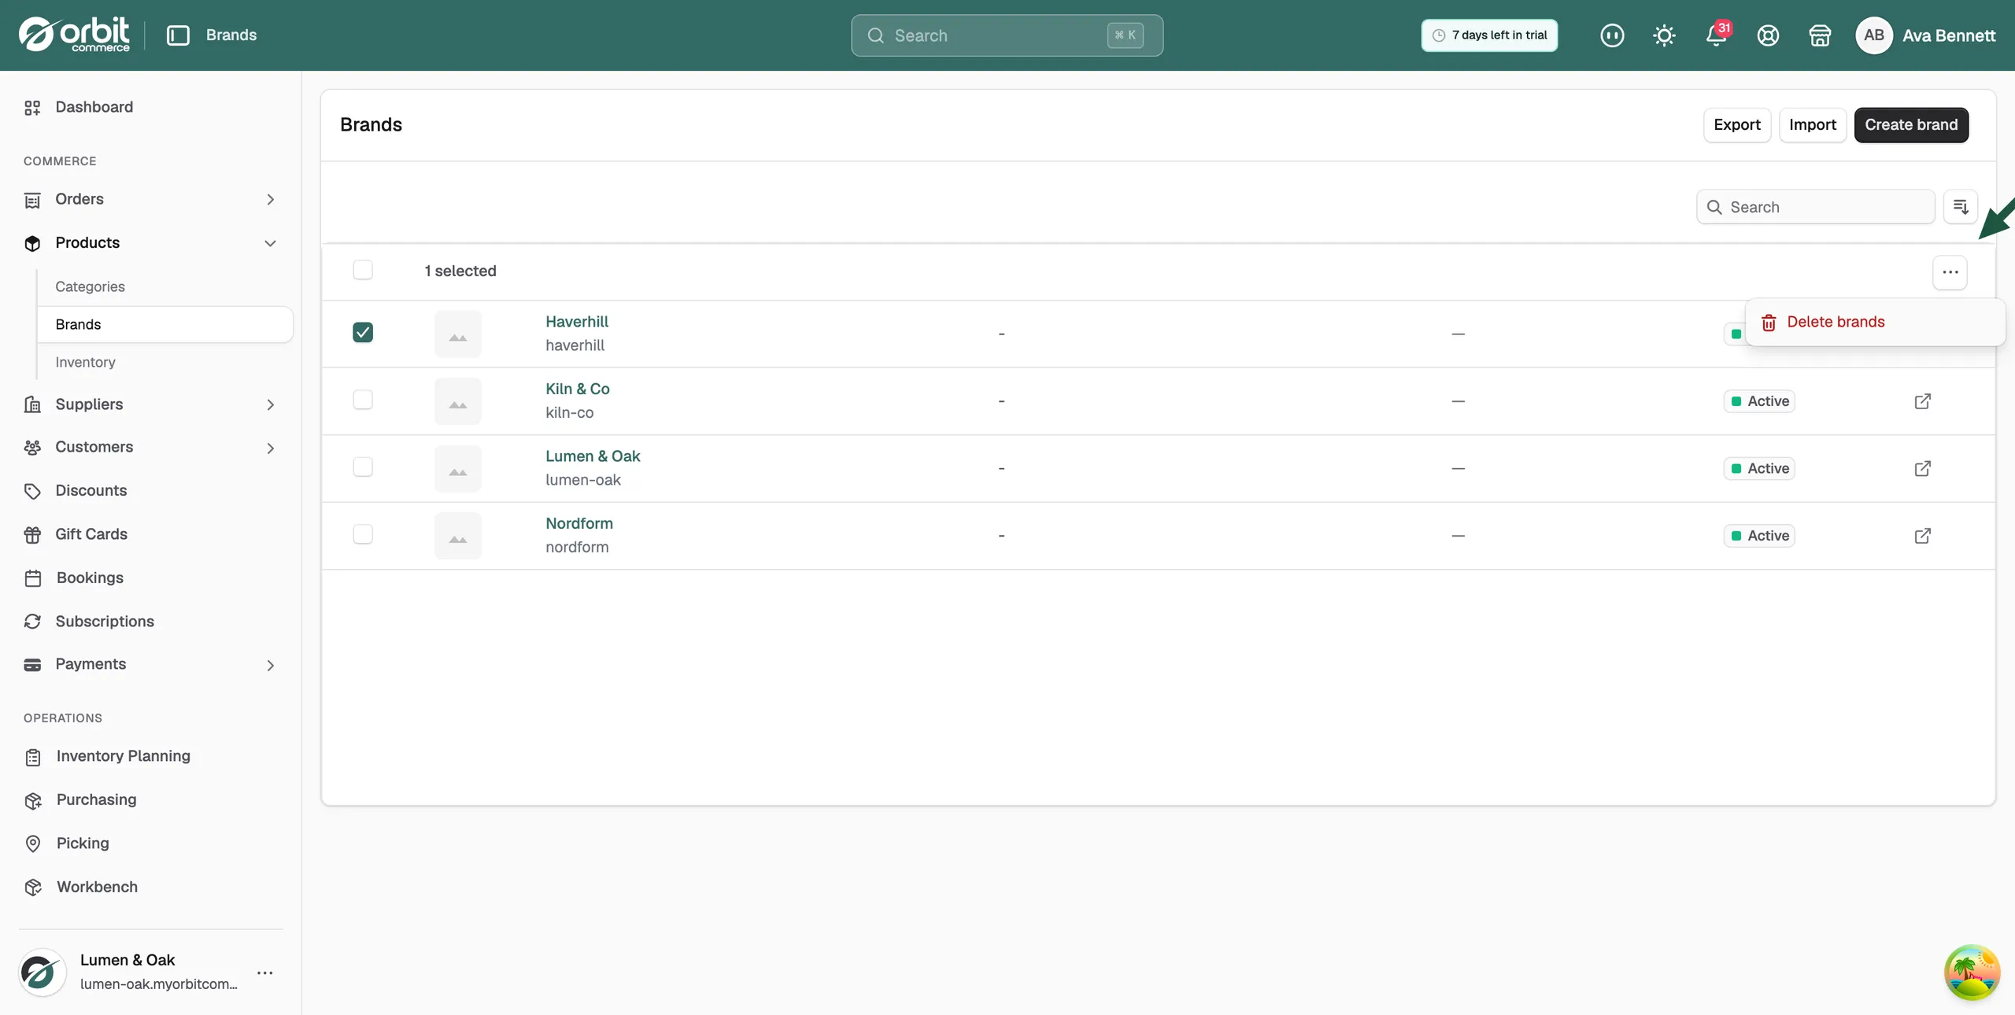Open the help lifebuoy icon
The height and width of the screenshot is (1015, 2015).
point(1768,35)
